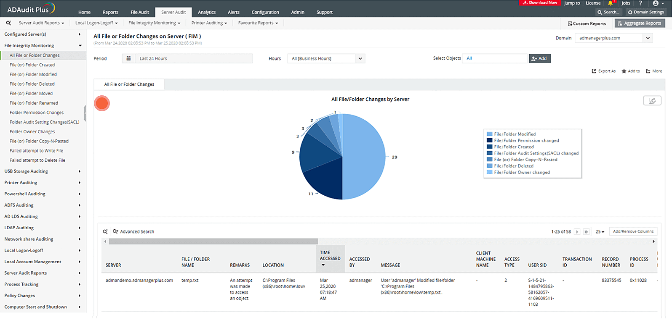Viewport: 672px width, 320px height.
Task: Open the help question mark icon
Action: point(640,3)
